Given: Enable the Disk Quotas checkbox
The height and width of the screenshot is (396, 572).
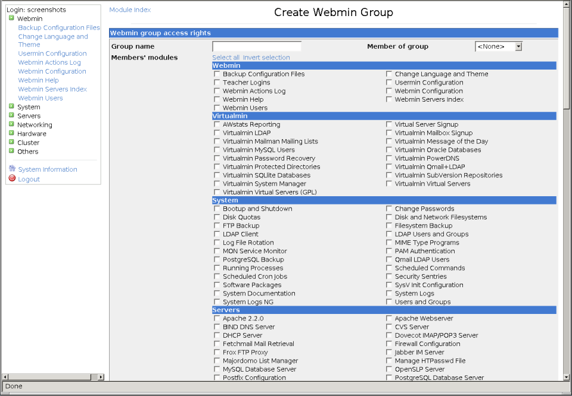Looking at the screenshot, I should [x=217, y=217].
